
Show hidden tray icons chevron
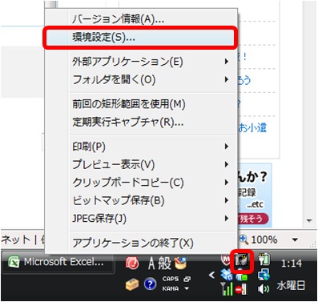click(x=211, y=275)
